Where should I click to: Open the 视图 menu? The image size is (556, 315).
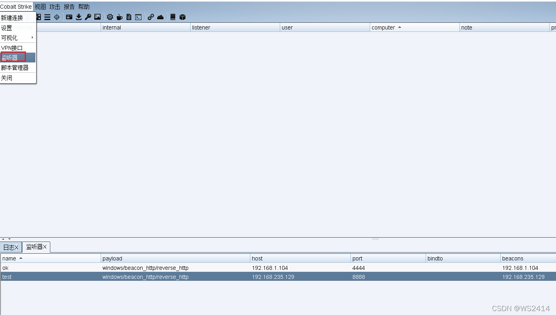(x=40, y=7)
